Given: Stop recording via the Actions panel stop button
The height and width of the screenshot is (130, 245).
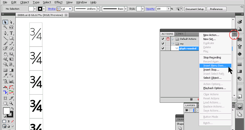Looking at the screenshot, I should coord(191,99).
